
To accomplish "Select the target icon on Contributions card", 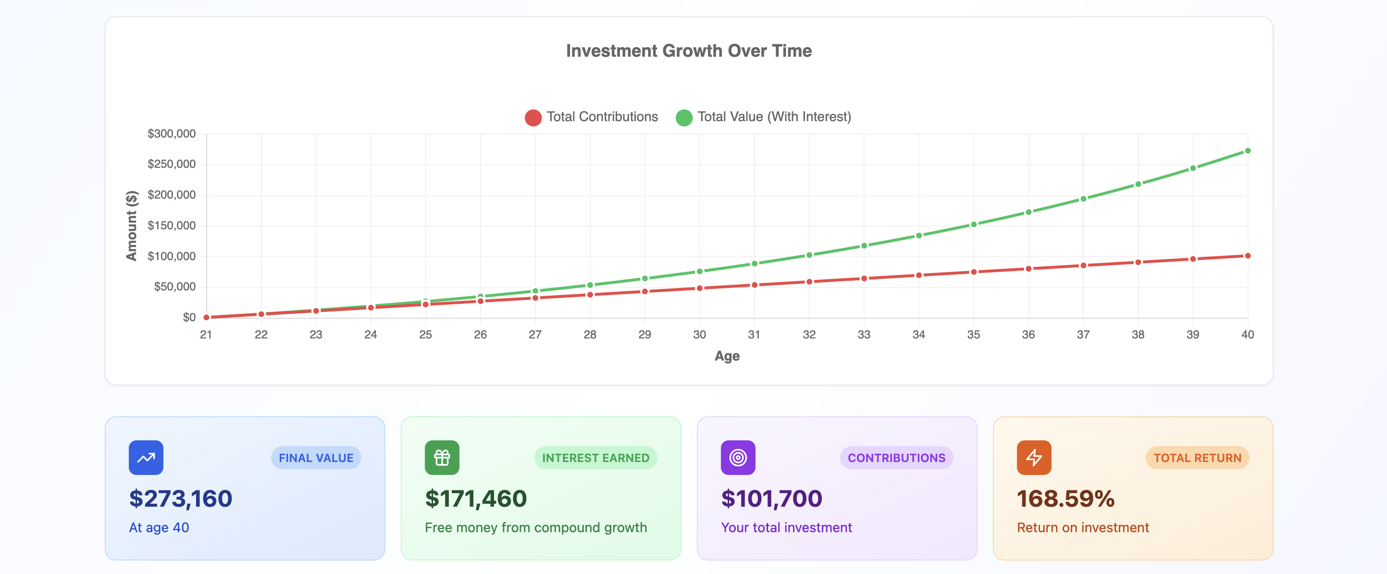I will (x=737, y=457).
